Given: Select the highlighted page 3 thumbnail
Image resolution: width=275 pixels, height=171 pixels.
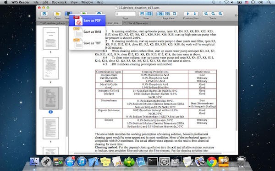Looking at the screenshot, I should (51, 98).
